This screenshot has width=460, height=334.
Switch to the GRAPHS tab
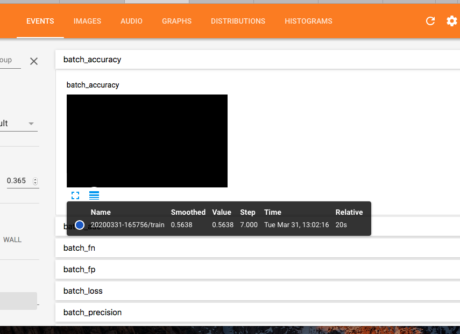click(176, 21)
